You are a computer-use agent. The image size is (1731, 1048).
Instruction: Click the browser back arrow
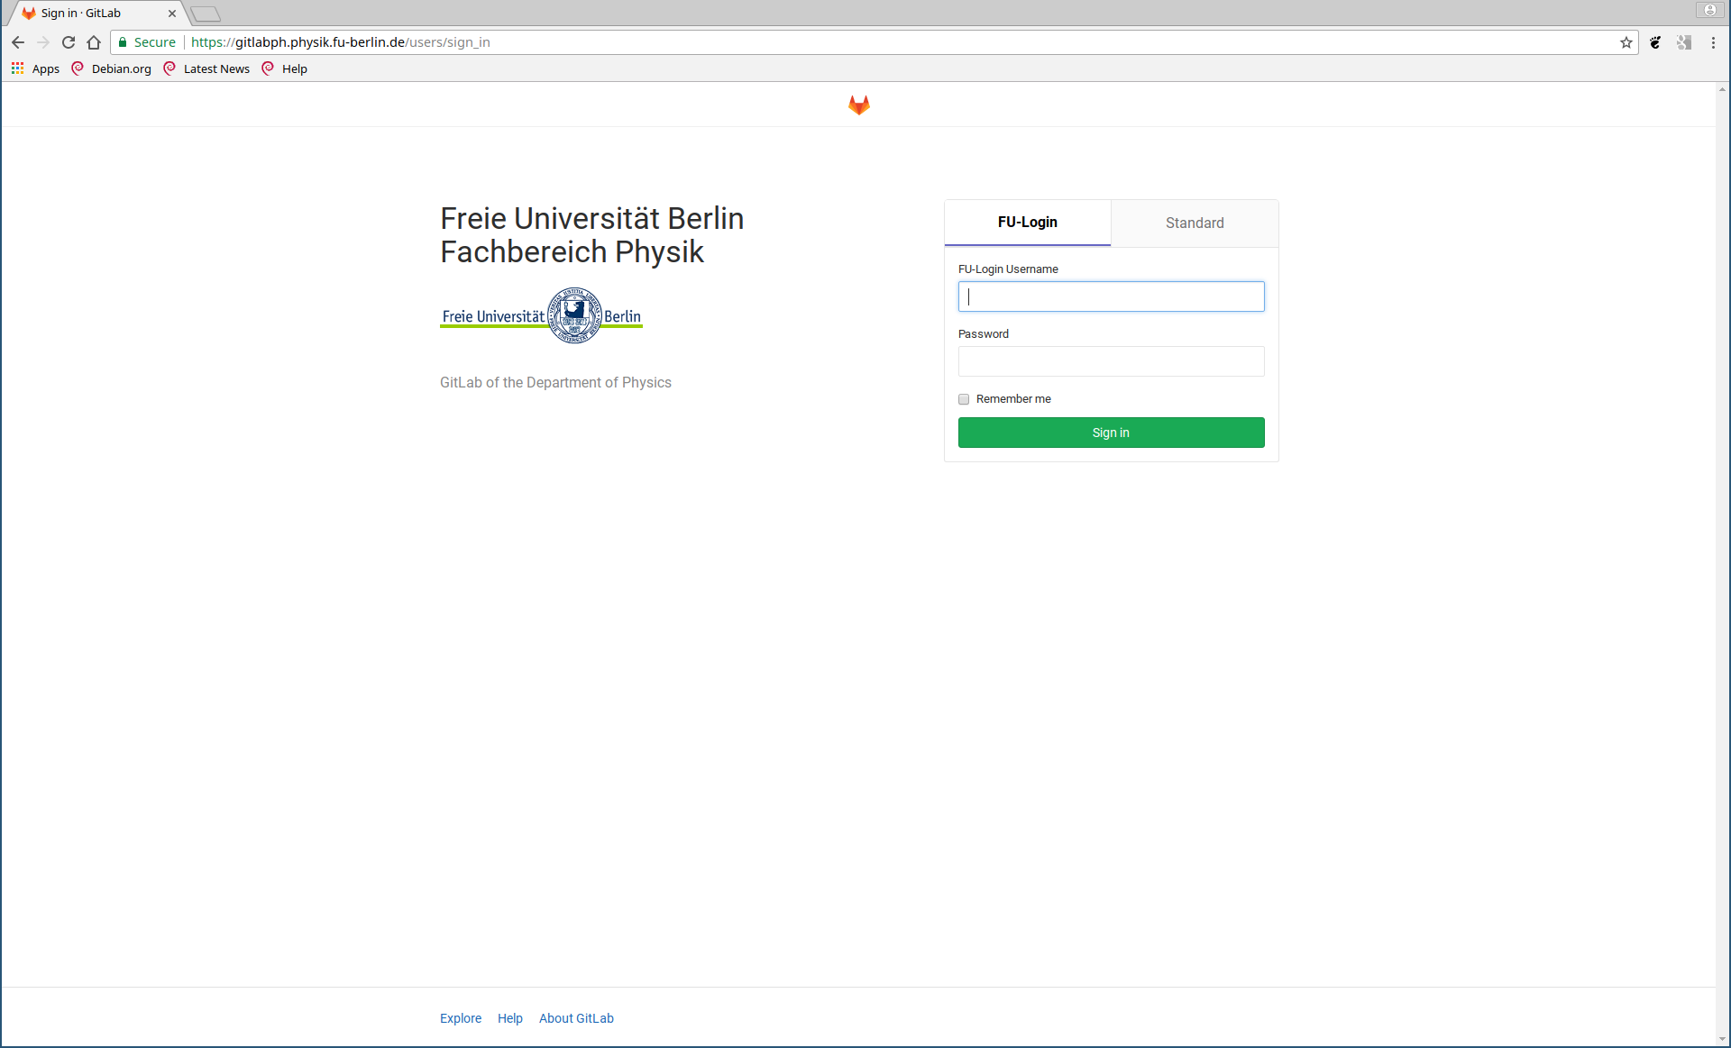pyautogui.click(x=18, y=42)
